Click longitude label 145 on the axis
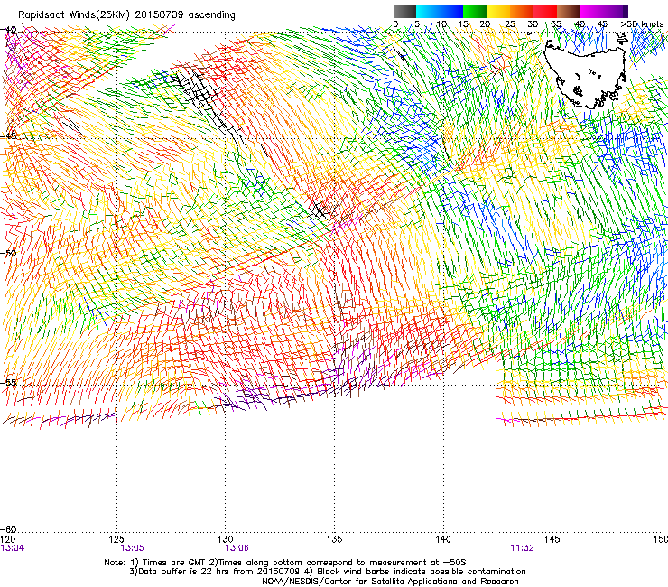Screen dimensions: 668x587 [x=552, y=539]
